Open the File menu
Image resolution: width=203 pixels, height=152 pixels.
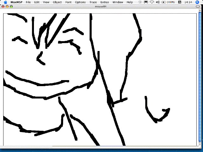[29, 2]
